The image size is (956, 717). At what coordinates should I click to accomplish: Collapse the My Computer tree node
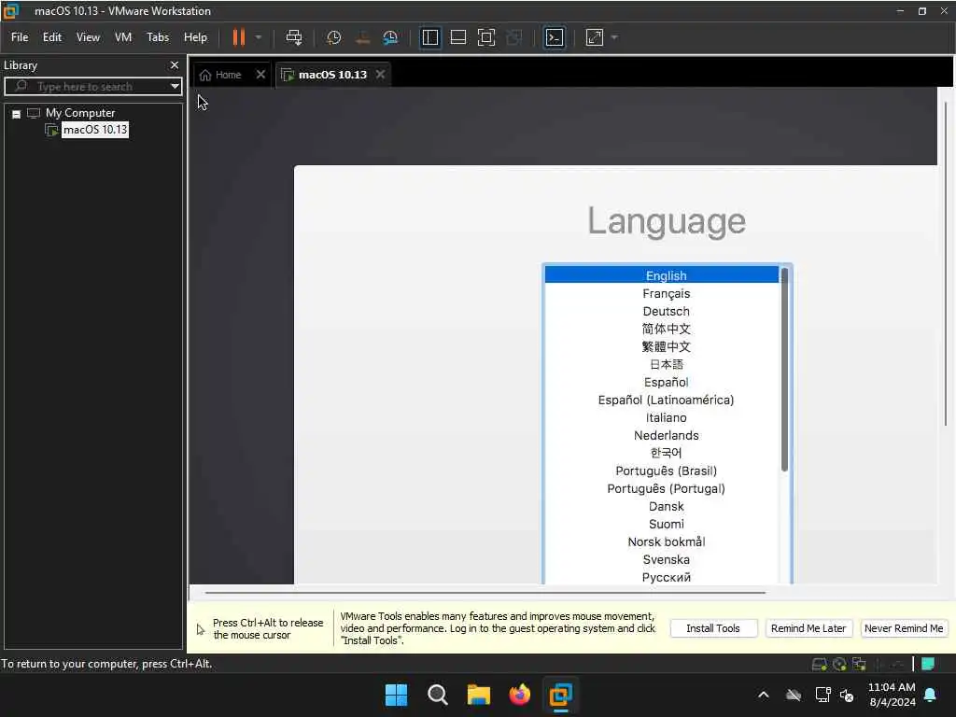17,113
